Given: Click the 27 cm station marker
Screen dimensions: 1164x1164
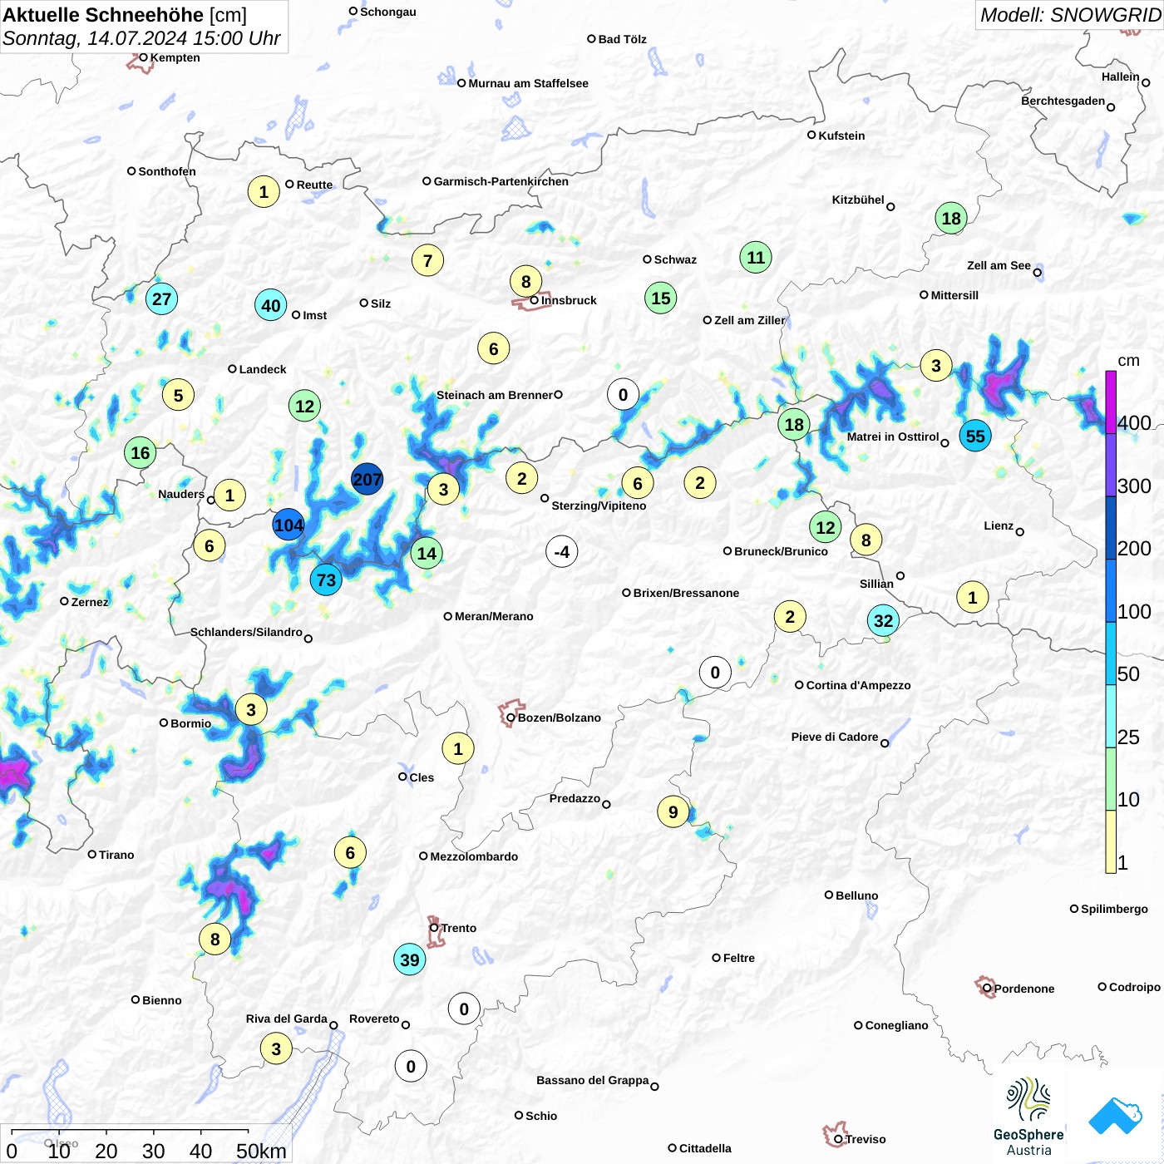Looking at the screenshot, I should (x=161, y=298).
